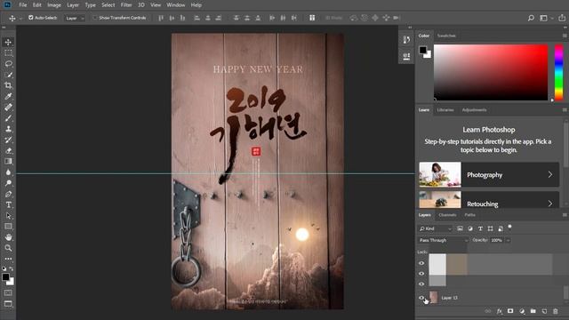
Task: Open the Retouching tutorial topic
Action: (489, 199)
